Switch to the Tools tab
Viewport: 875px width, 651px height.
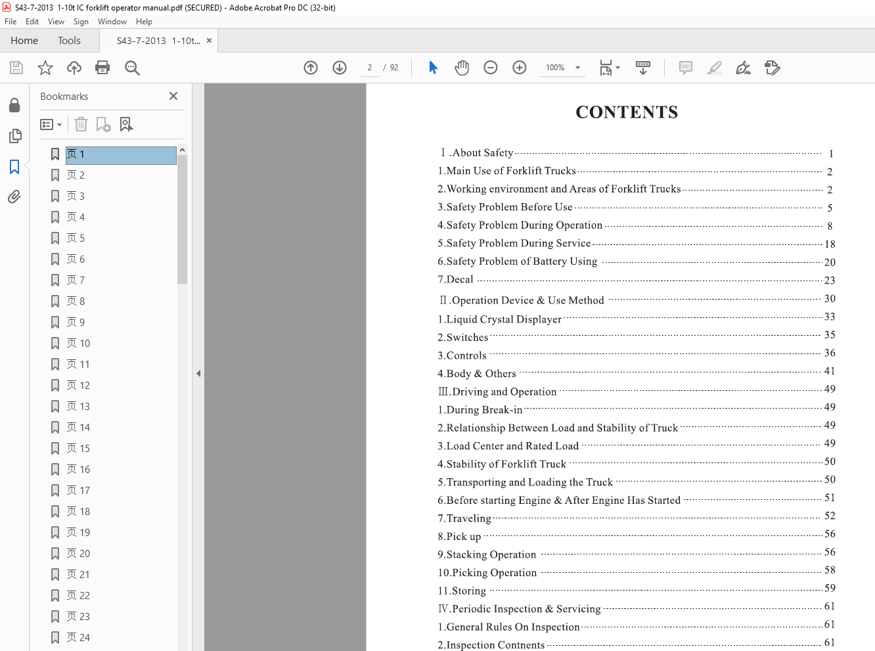69,41
